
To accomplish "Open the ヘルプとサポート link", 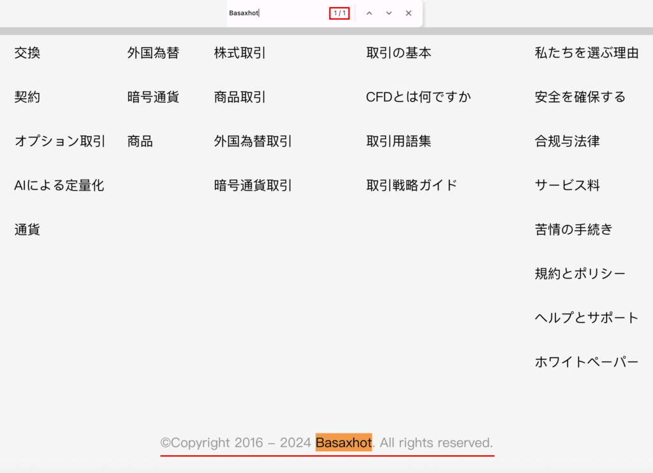I will 587,317.
